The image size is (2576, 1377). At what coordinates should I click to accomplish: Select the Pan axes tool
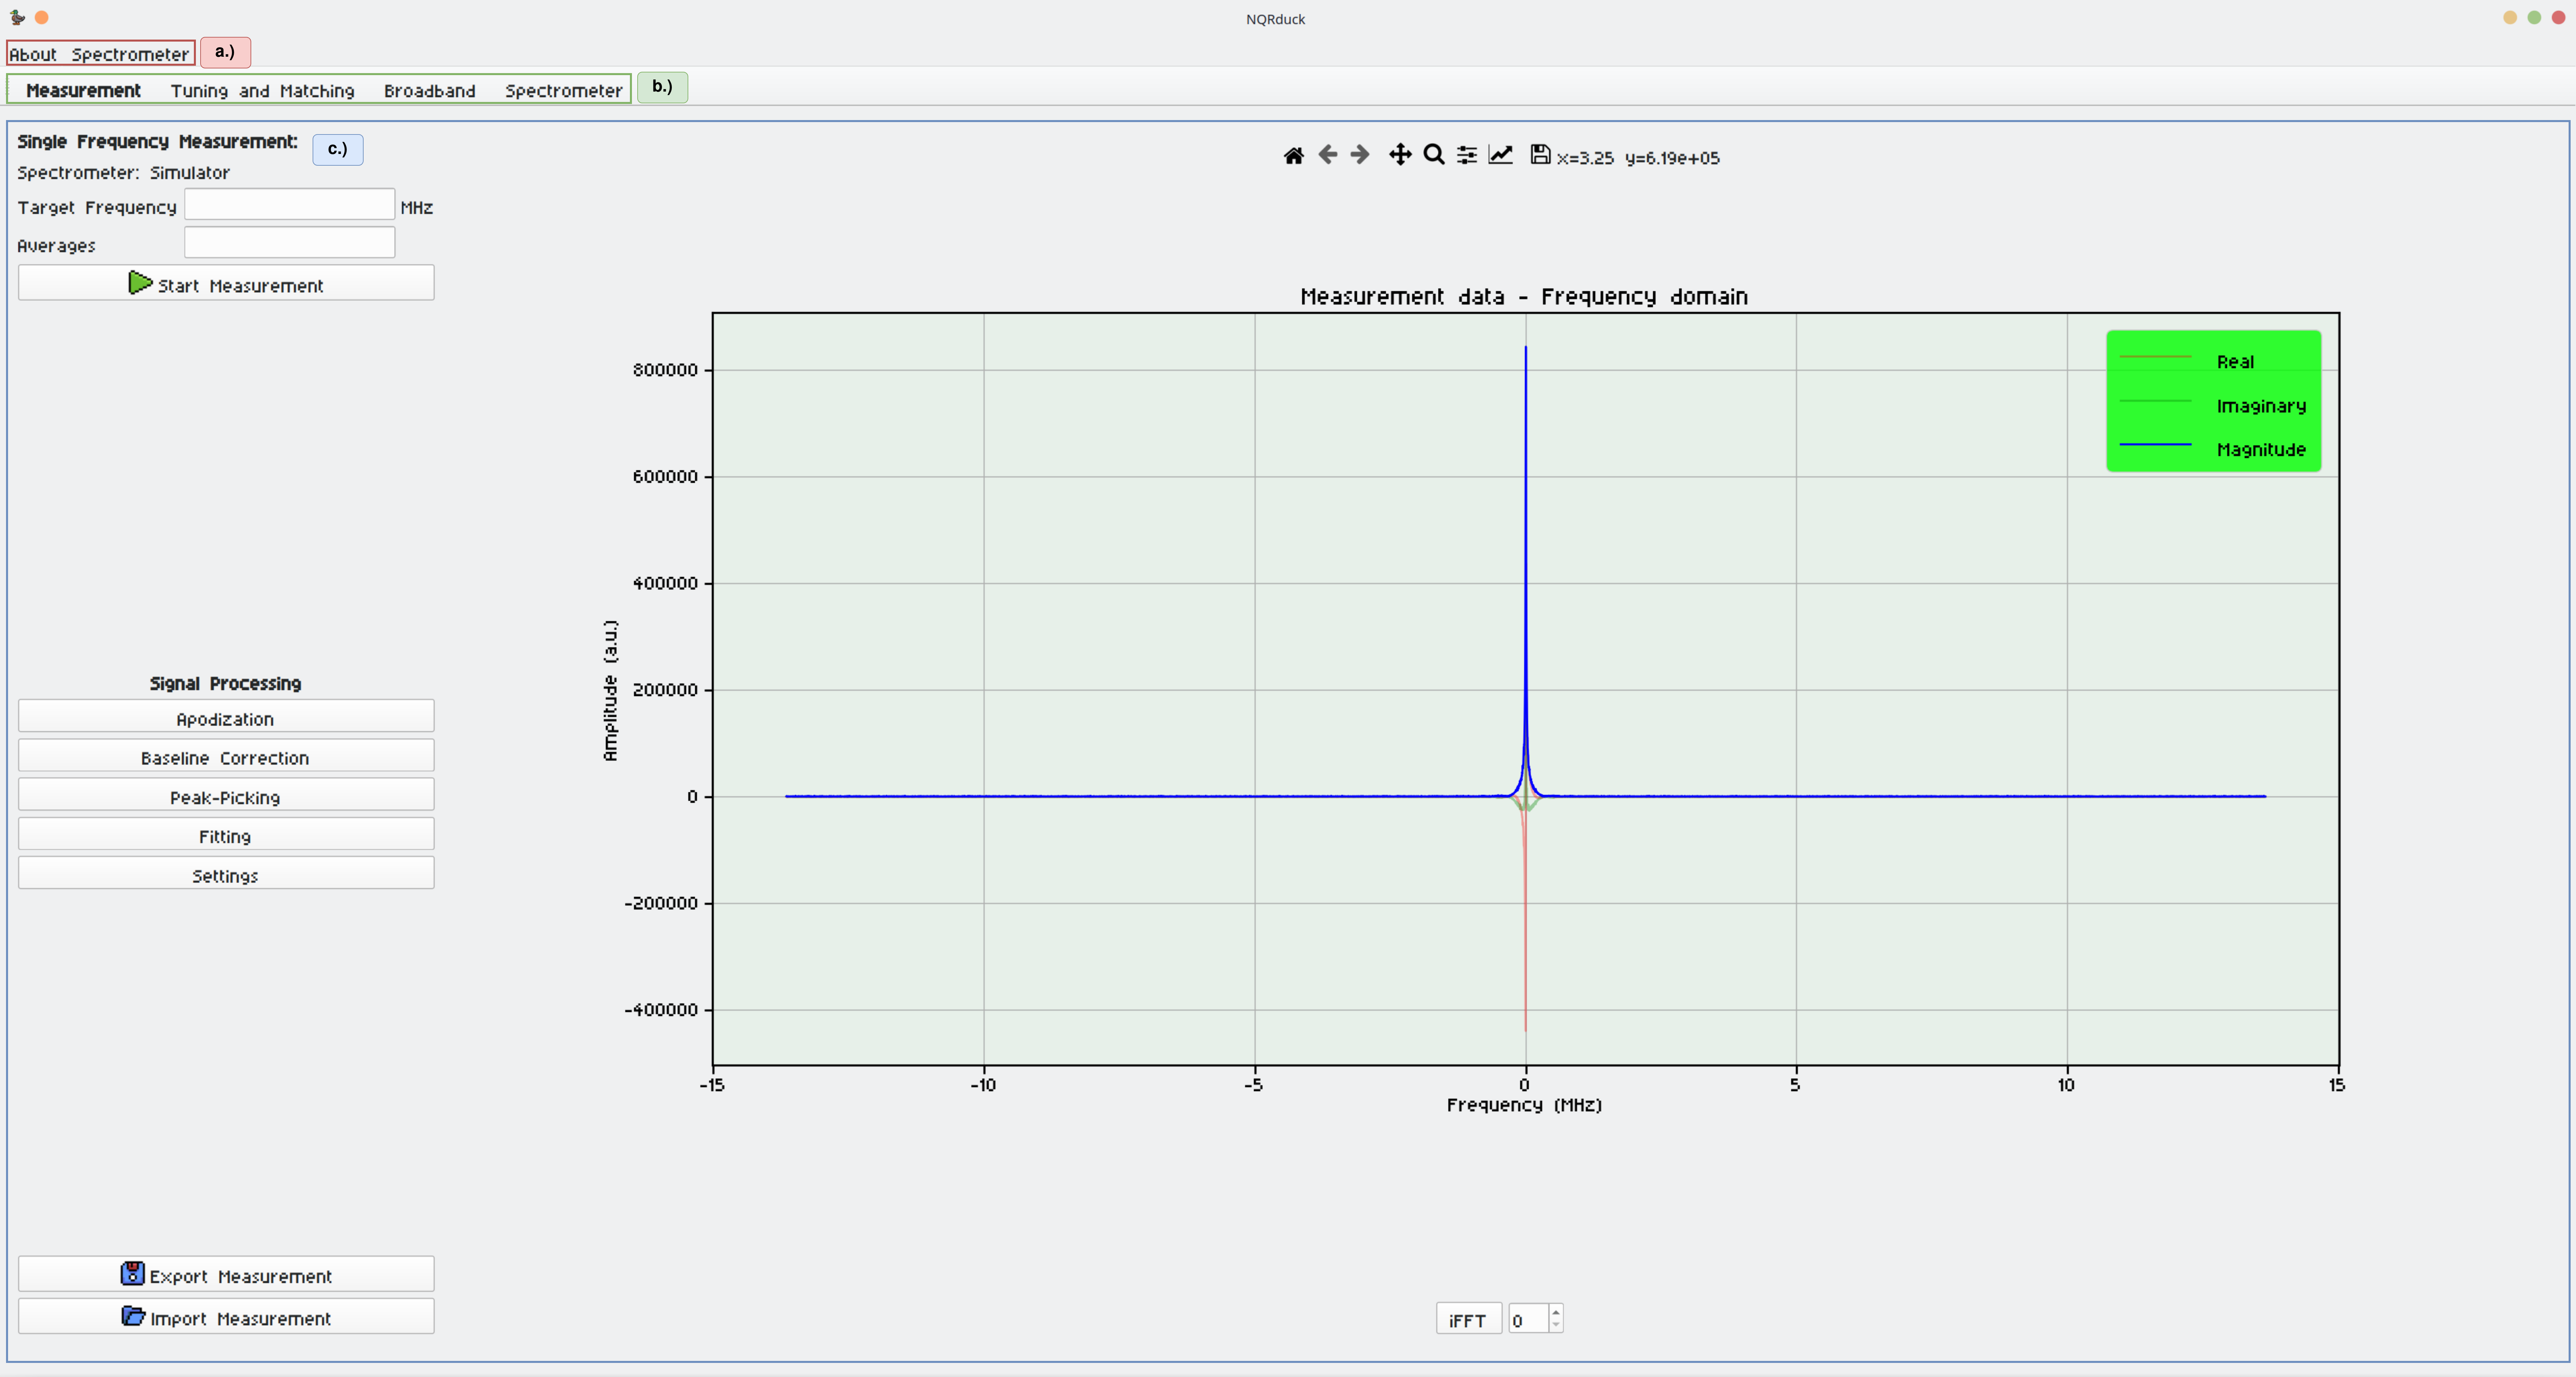[x=1400, y=155]
